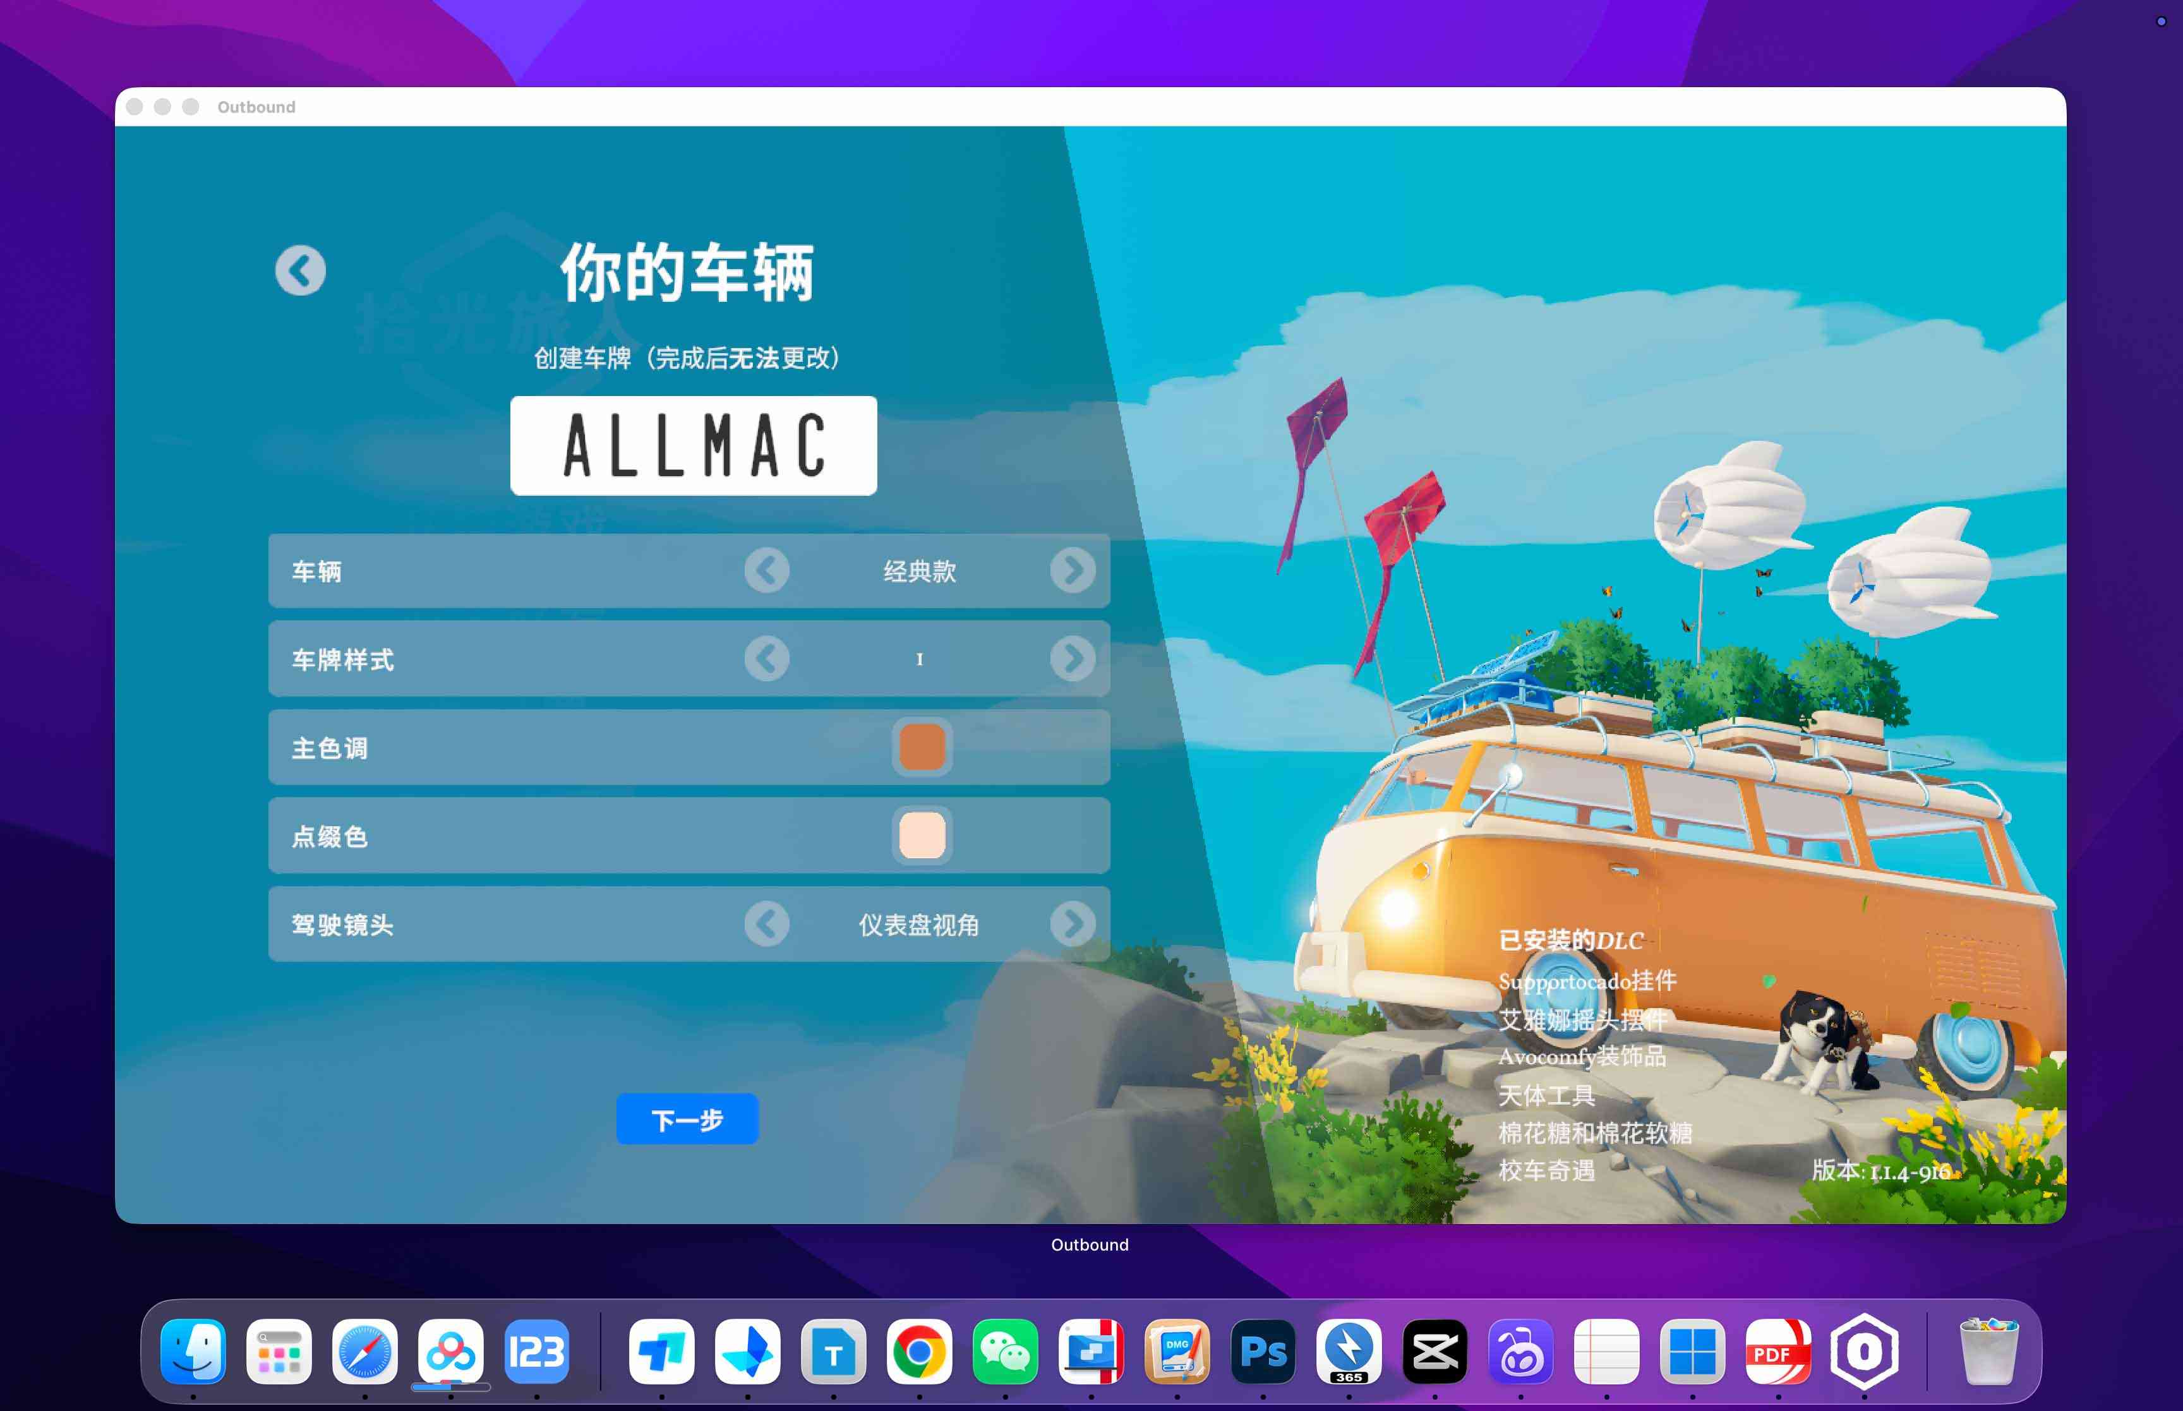Open the 365 lightning app in dock
This screenshot has width=2183, height=1411.
[1349, 1352]
